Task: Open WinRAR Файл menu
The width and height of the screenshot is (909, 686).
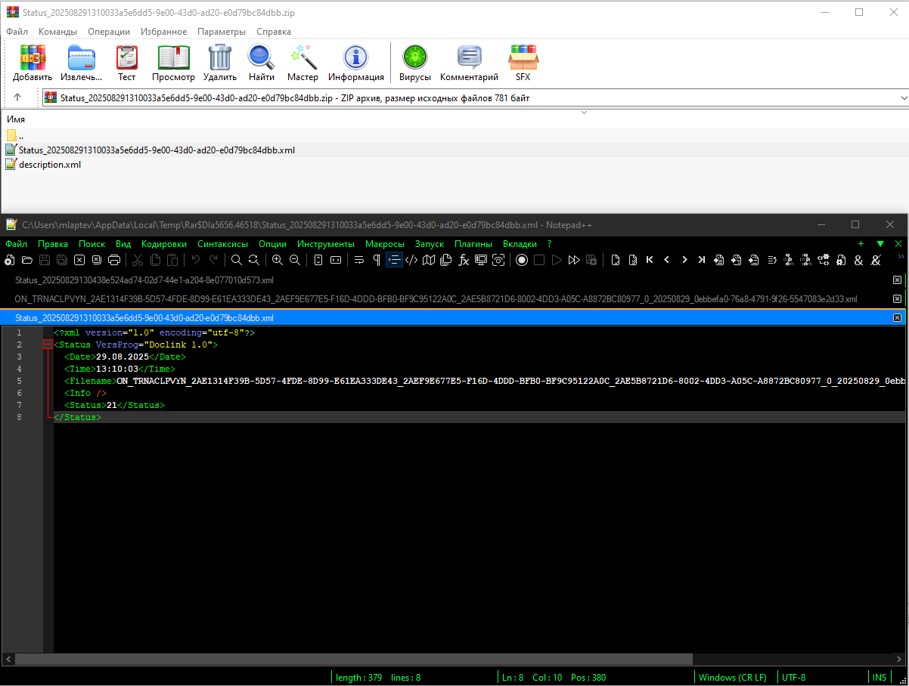Action: click(x=17, y=32)
